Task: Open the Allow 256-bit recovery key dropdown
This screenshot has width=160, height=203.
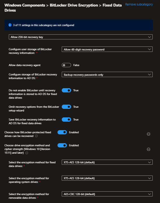Action: tap(81, 37)
